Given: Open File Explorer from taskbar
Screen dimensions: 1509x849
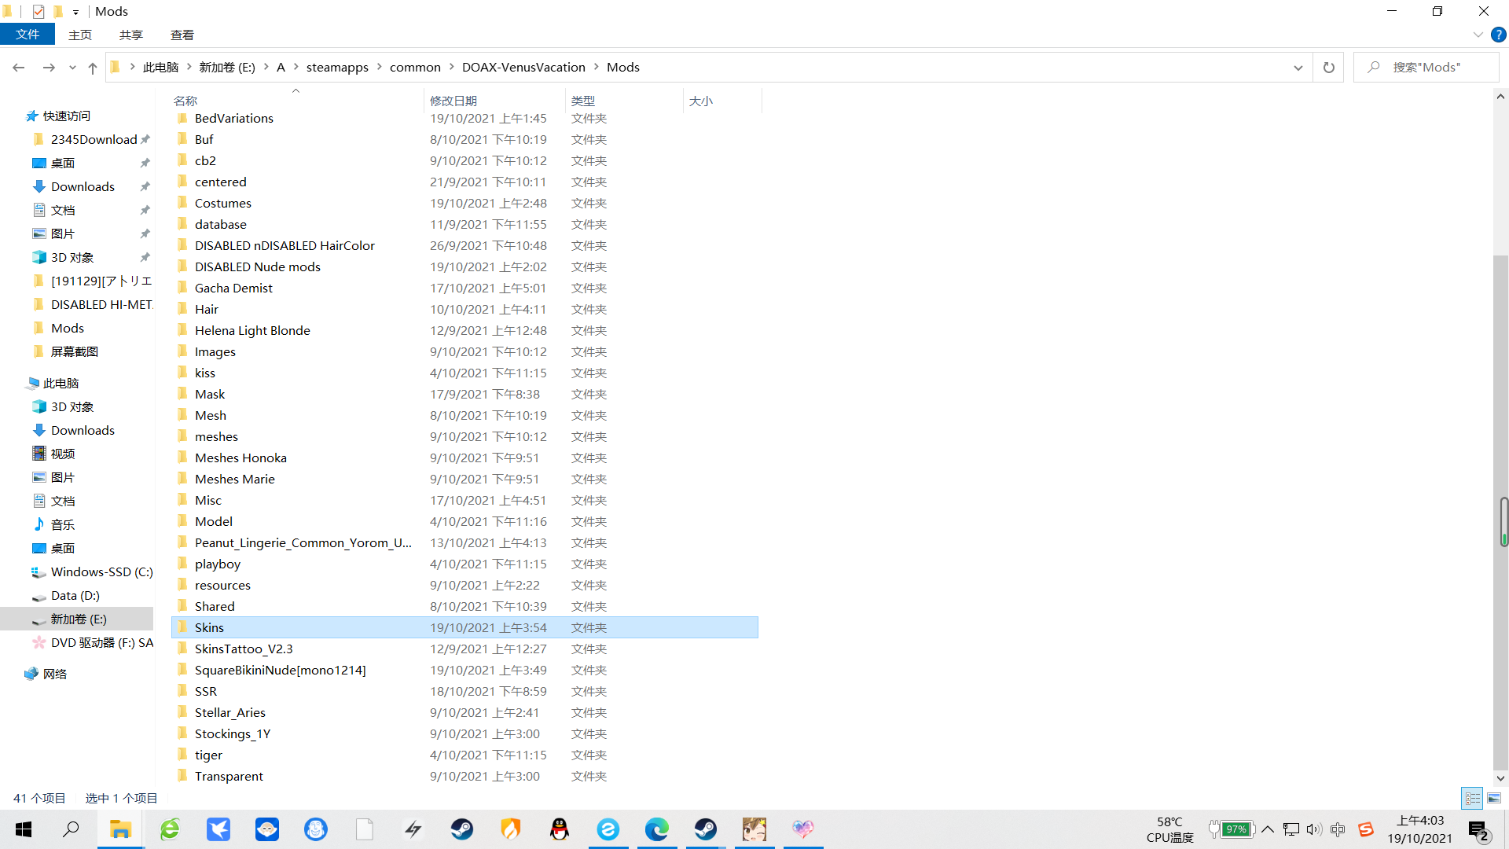Looking at the screenshot, I should coord(120,829).
